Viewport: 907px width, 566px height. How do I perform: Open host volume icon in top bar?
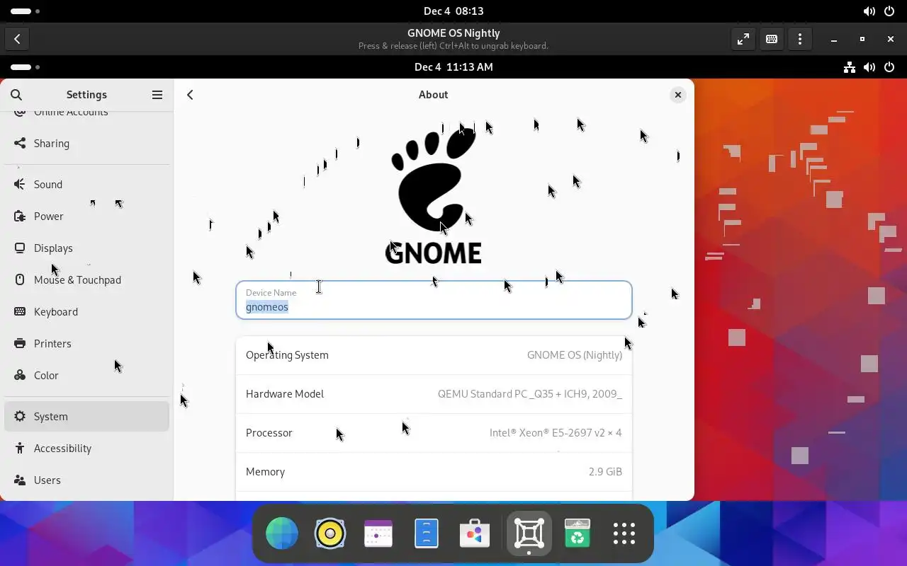coord(869,11)
